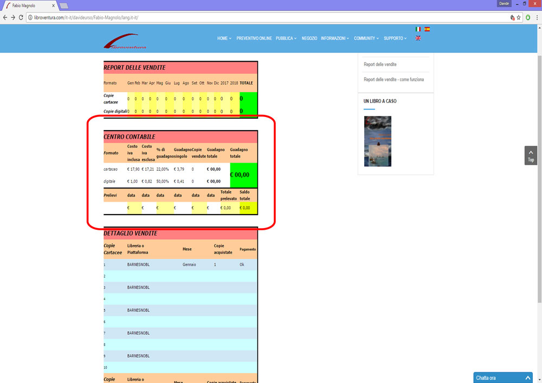This screenshot has width=542, height=383.
Task: Reload the page with the refresh icon
Action: (21, 17)
